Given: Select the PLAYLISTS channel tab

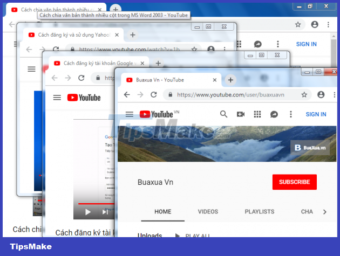Looking at the screenshot, I should point(260,212).
